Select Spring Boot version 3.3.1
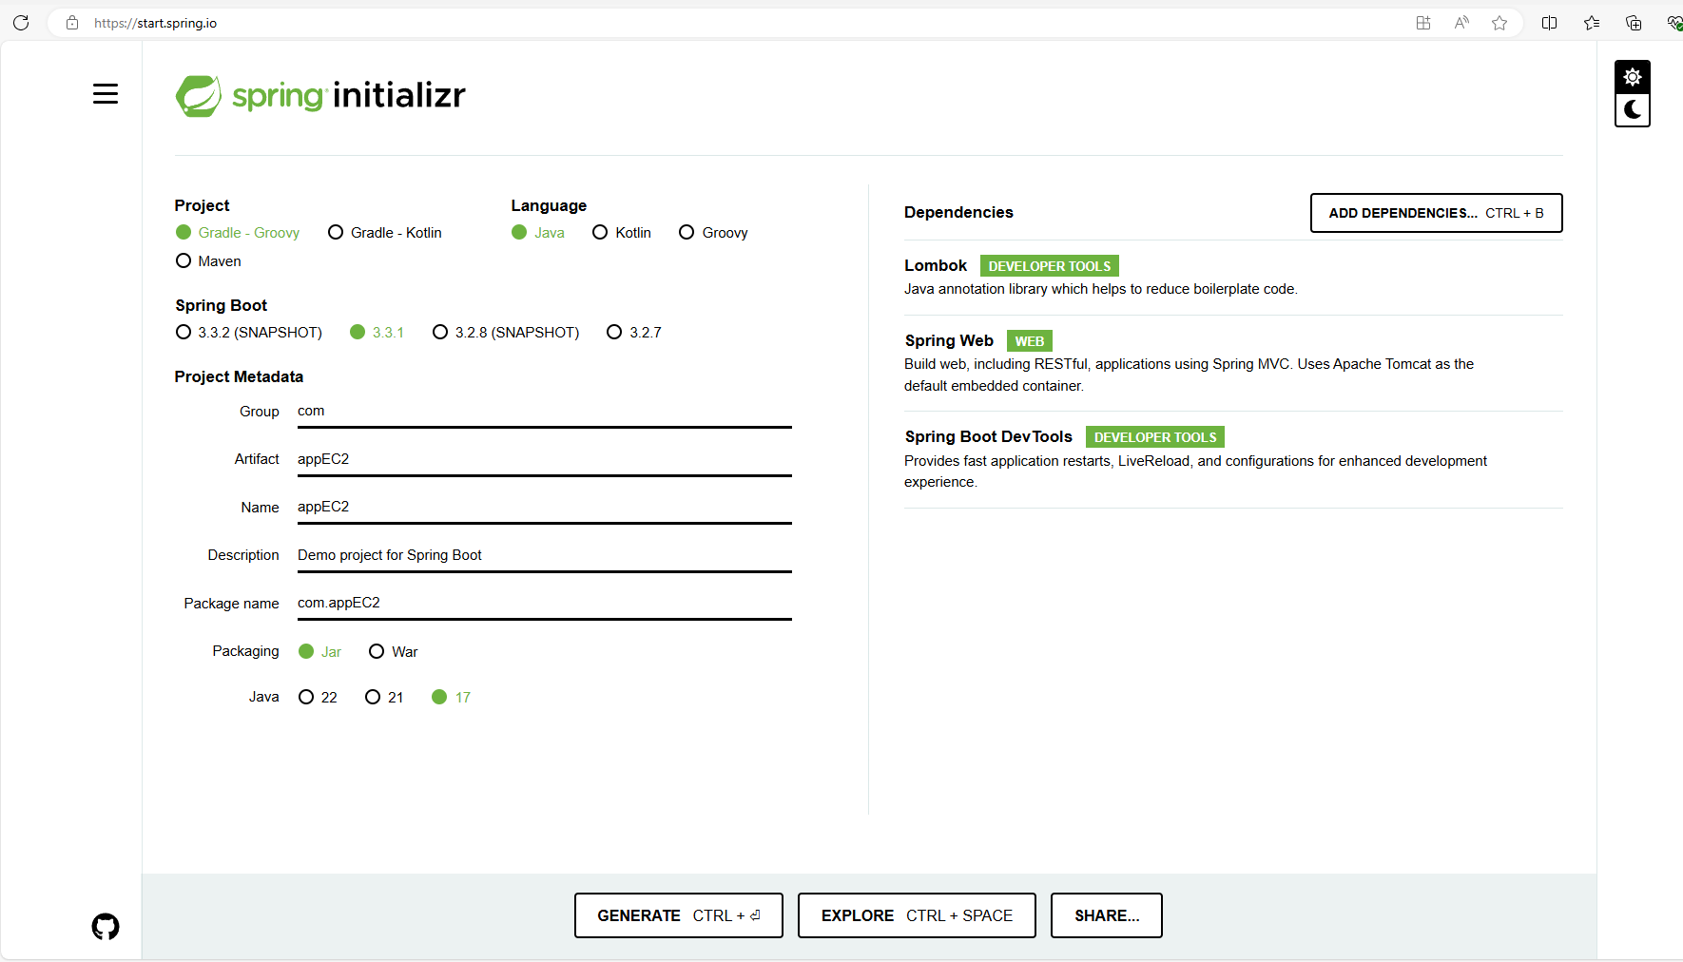Viewport: 1683px width, 962px height. pos(377,333)
